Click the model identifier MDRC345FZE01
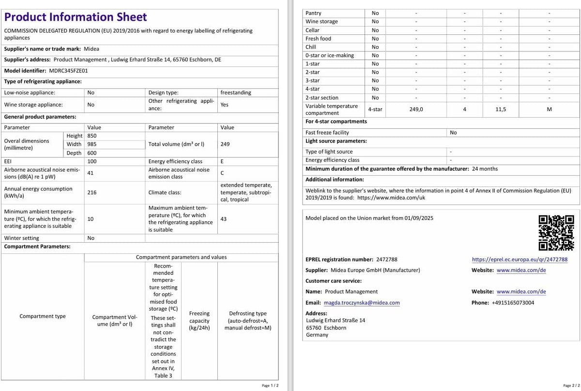The image size is (581, 391). point(69,70)
